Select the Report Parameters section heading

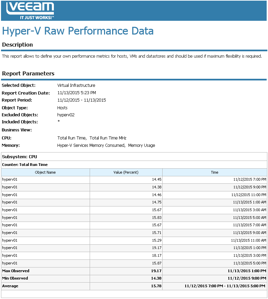(x=28, y=73)
